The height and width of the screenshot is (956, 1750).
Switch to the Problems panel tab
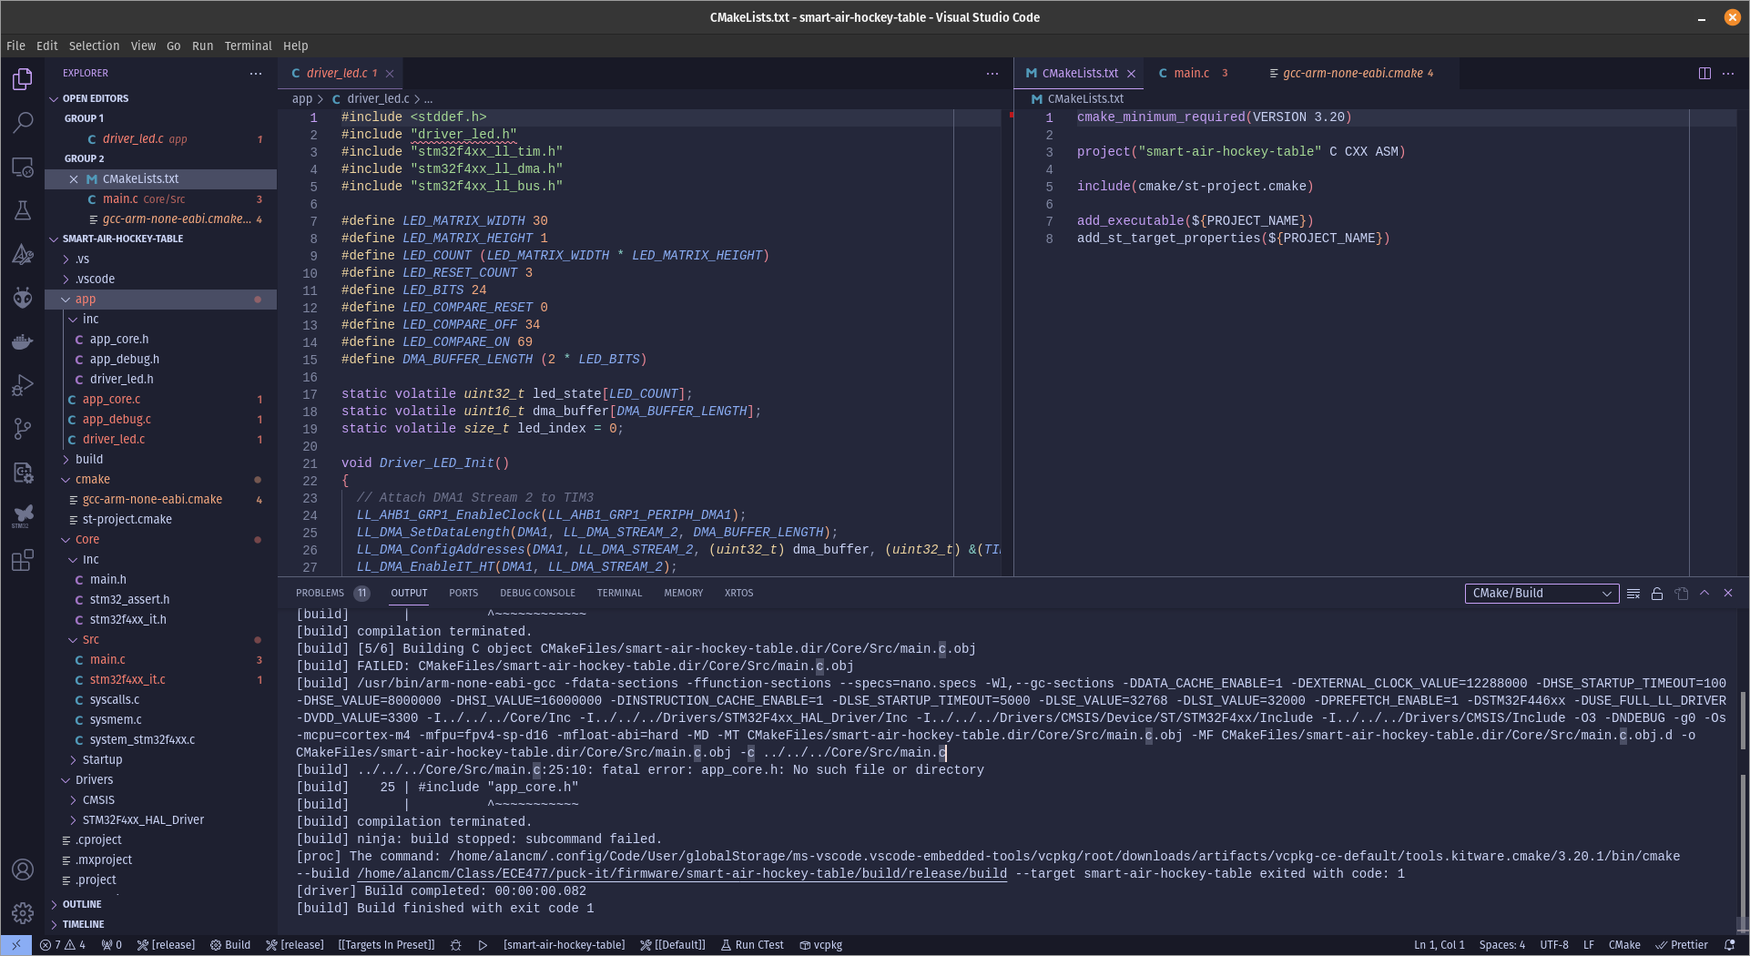tap(331, 594)
